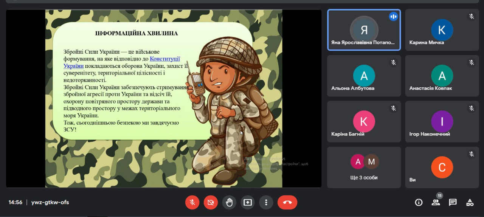Click the meeting code ywz-gtkw-ofs
Screen dimensions: 484x217
(50, 202)
